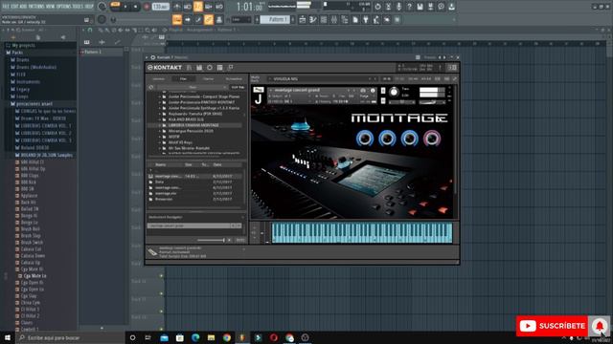This screenshot has width=613, height=344.
Task: Expand the Merengue Percusión 2020 folder
Action: [160, 132]
